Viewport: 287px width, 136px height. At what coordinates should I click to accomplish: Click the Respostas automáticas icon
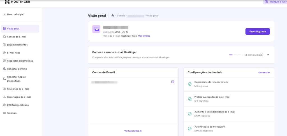click(x=4, y=61)
